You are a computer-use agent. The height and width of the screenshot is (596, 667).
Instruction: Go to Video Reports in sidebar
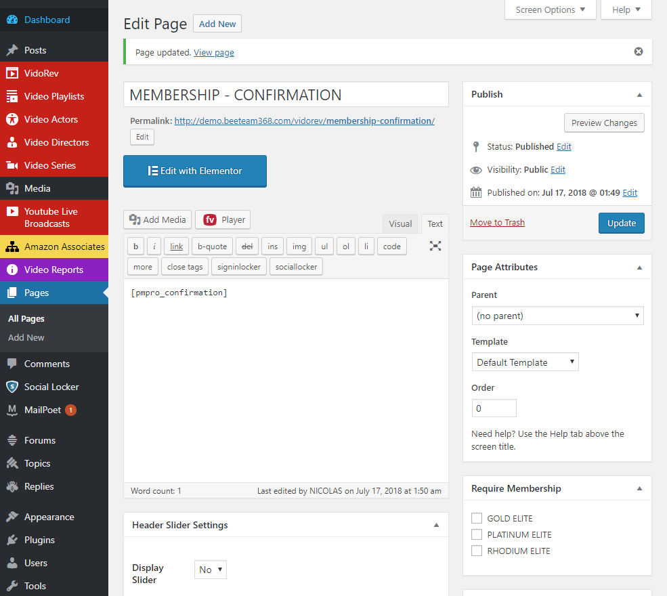pos(53,270)
